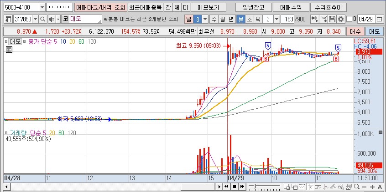Click the dashed chart range icon
The height and width of the screenshot is (192, 386).
click(x=302, y=187)
